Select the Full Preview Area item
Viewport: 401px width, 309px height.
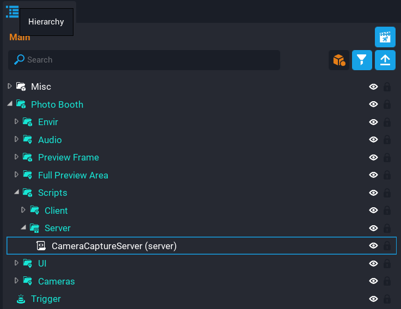tap(73, 175)
